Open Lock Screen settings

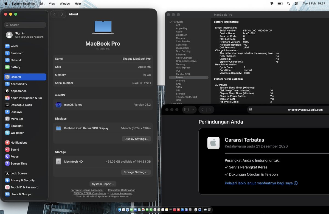[25, 173]
